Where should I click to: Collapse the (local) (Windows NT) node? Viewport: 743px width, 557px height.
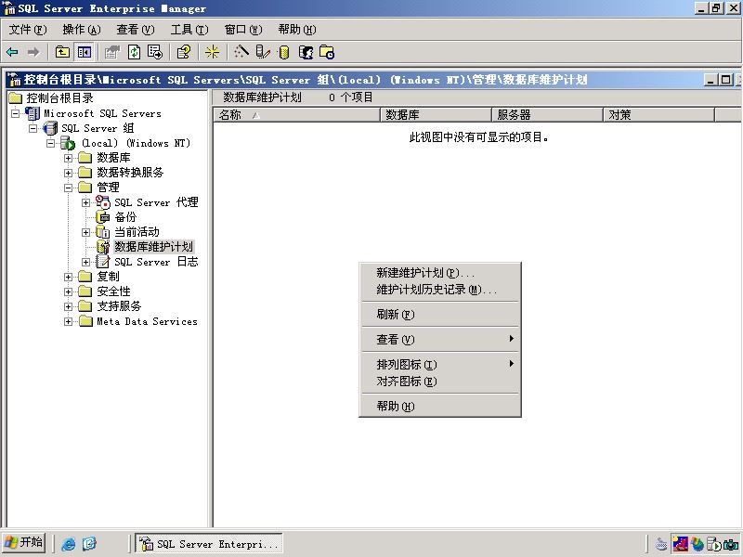point(50,143)
